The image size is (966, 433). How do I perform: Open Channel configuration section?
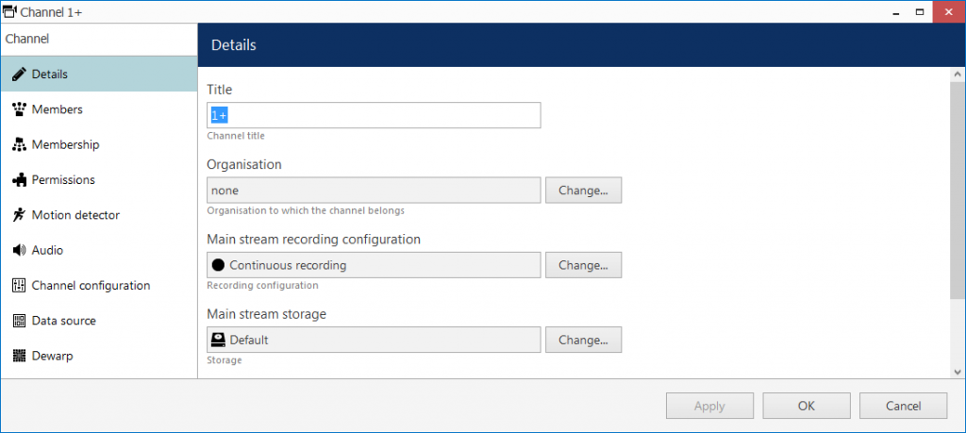click(99, 285)
